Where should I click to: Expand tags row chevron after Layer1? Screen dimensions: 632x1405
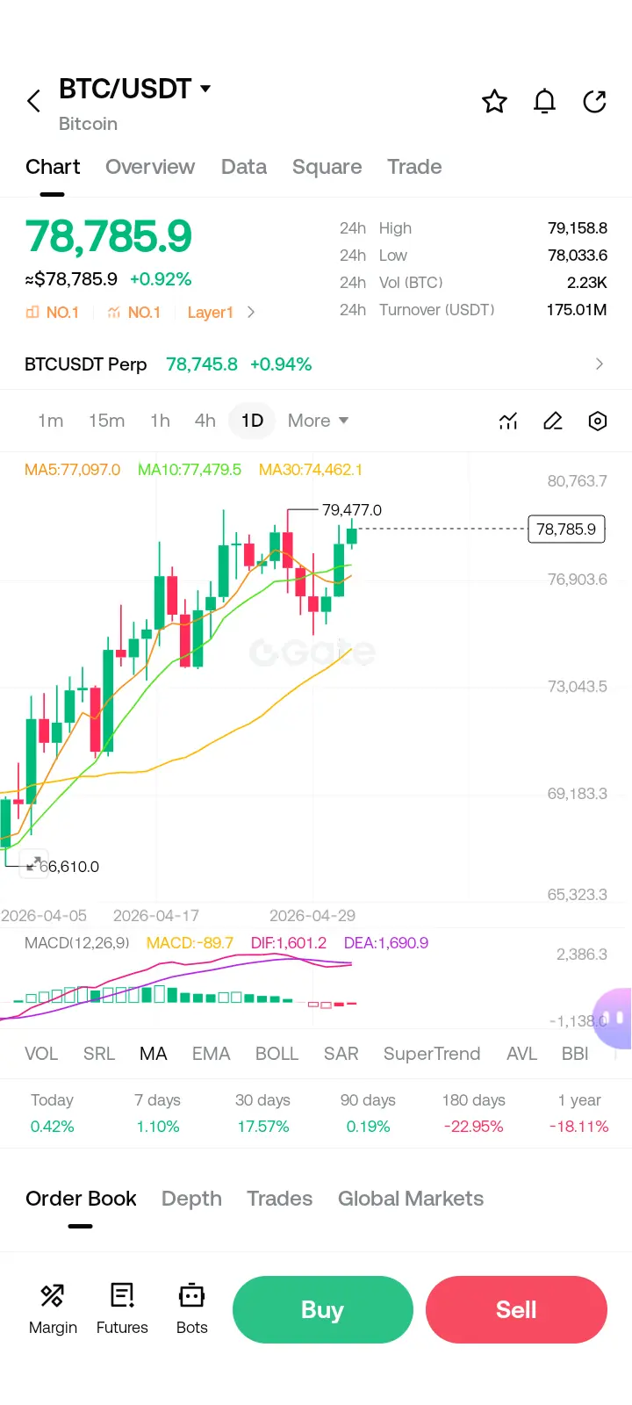(x=251, y=312)
